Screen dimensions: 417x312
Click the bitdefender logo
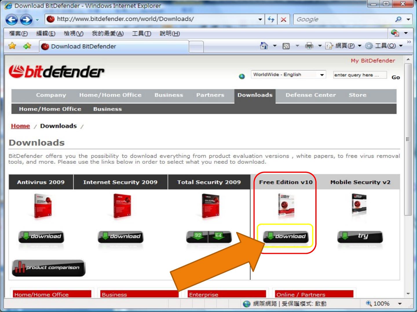point(56,71)
